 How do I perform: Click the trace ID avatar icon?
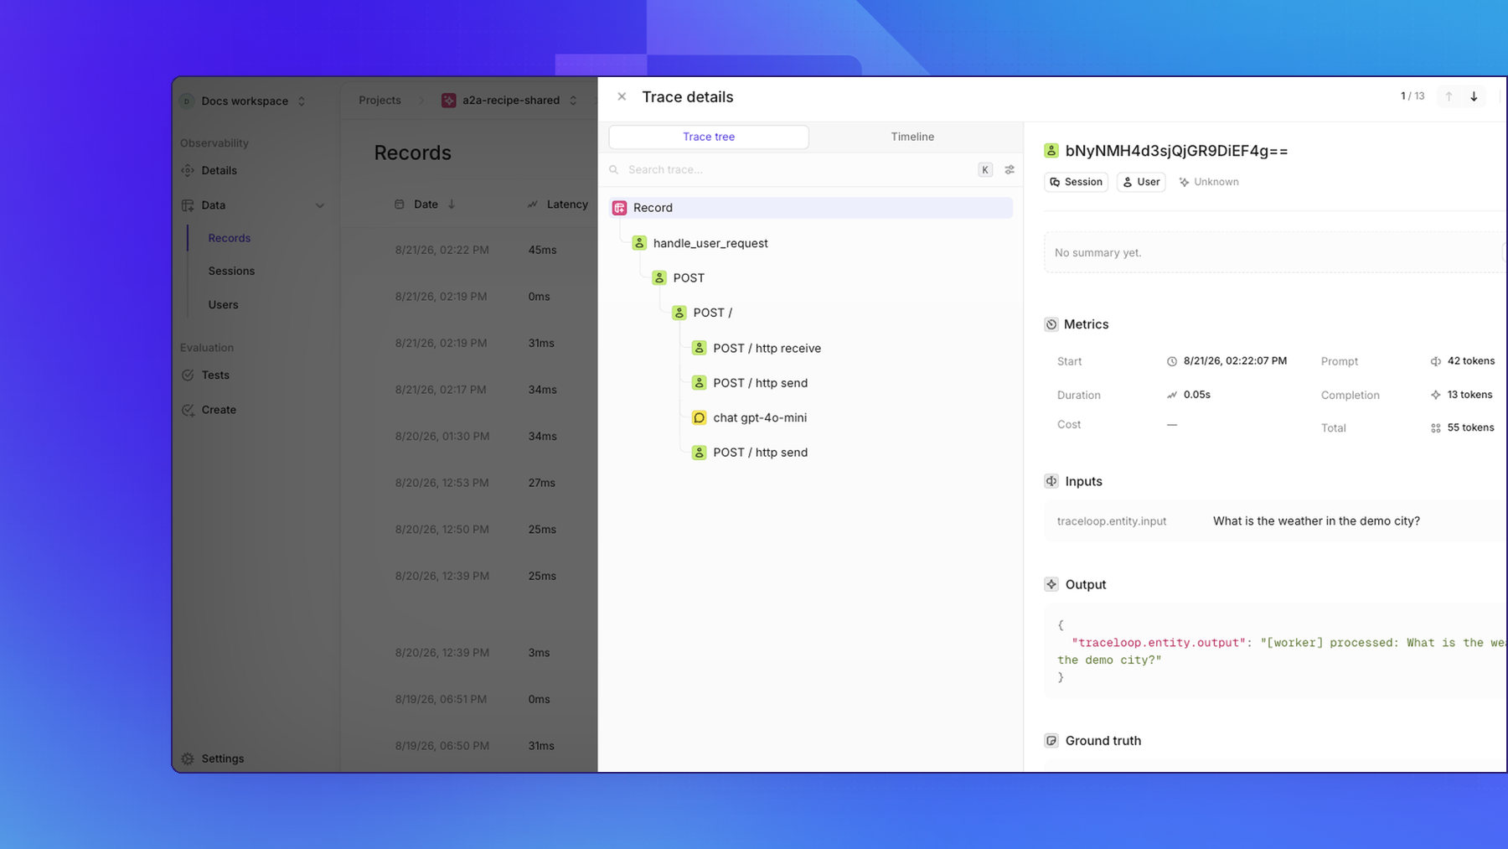[x=1051, y=151]
